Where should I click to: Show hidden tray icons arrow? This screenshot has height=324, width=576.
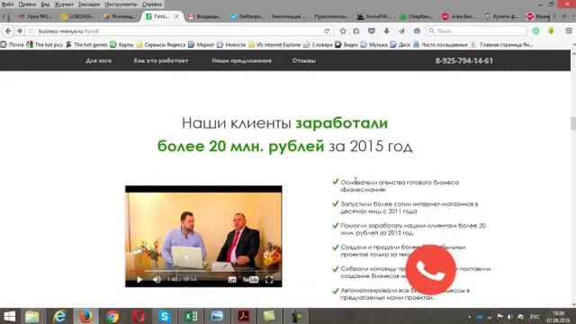click(x=470, y=317)
